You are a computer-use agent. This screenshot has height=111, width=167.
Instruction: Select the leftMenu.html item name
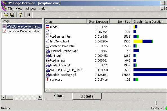tap(59, 41)
